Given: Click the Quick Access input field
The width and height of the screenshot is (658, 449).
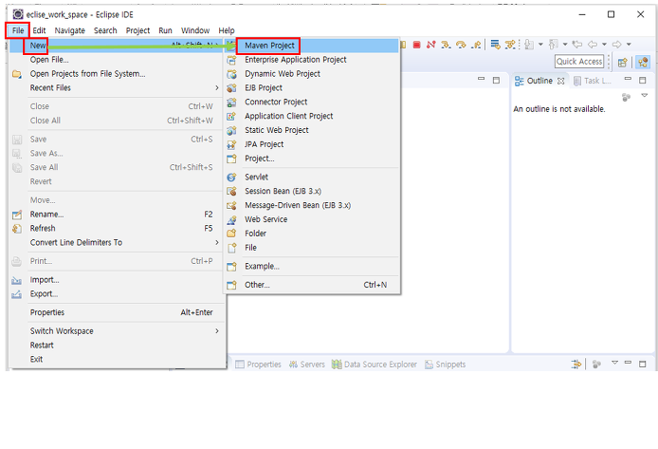Looking at the screenshot, I should [x=579, y=62].
